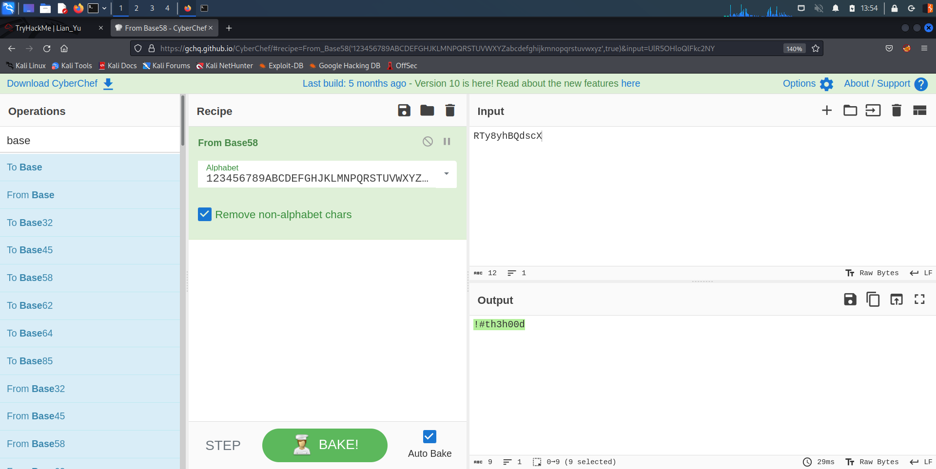This screenshot has height=469, width=936.
Task: Uncheck Remove non-alphabet chars
Action: (x=205, y=214)
